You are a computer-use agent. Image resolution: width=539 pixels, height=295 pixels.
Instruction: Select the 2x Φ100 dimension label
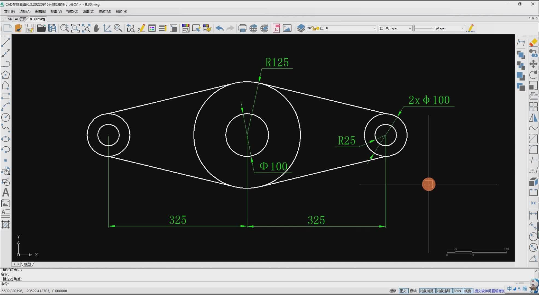coord(429,100)
